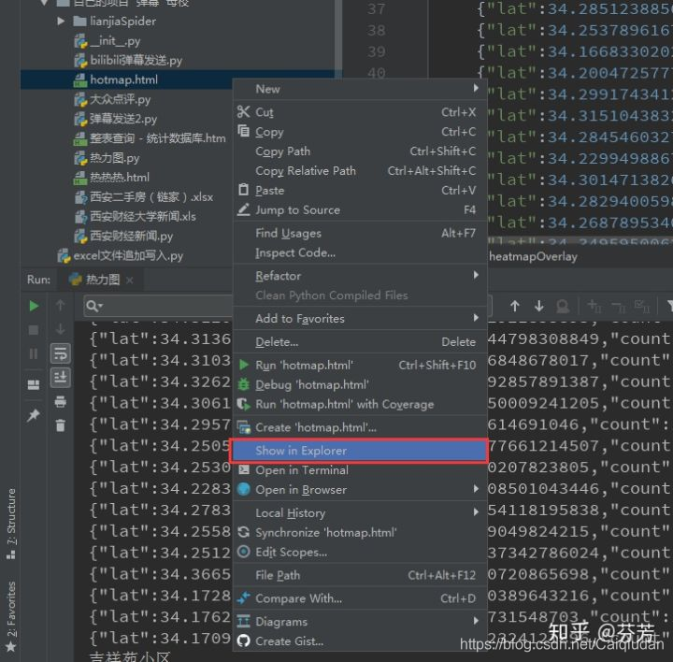Viewport: 673px width, 662px height.
Task: Click the green Rerun button in Run panel
Action: coord(34,306)
